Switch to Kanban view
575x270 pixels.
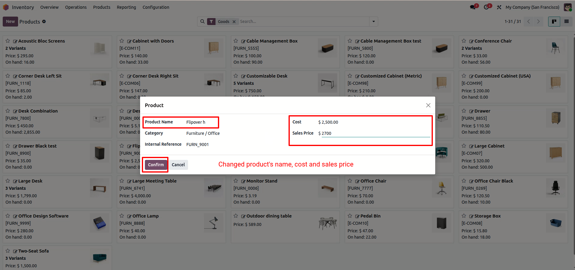[x=554, y=21]
